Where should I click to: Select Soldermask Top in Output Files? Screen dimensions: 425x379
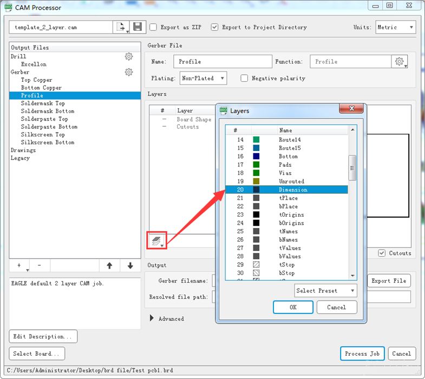[x=43, y=103]
